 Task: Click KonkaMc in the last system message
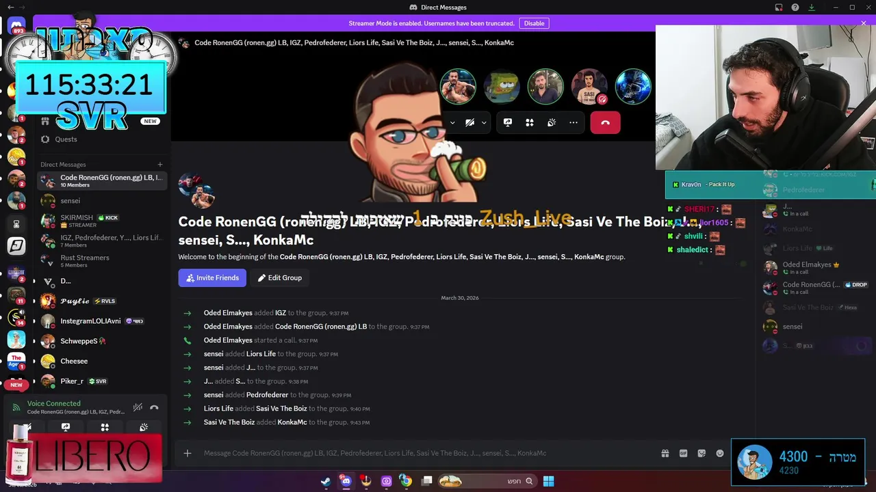pos(292,422)
